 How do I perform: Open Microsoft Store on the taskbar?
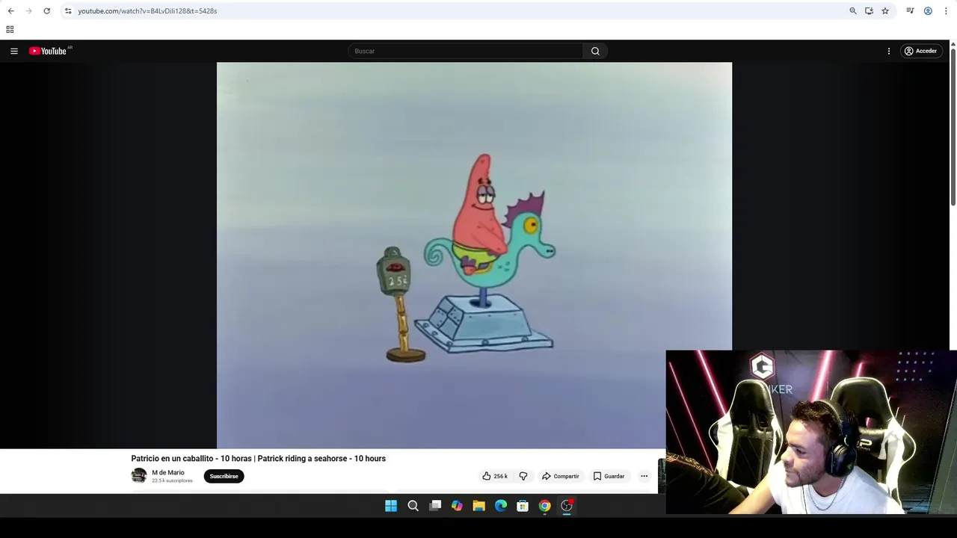pyautogui.click(x=523, y=506)
